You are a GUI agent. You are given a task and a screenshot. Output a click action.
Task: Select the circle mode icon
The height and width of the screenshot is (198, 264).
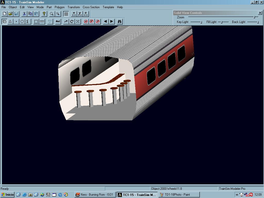(22, 21)
